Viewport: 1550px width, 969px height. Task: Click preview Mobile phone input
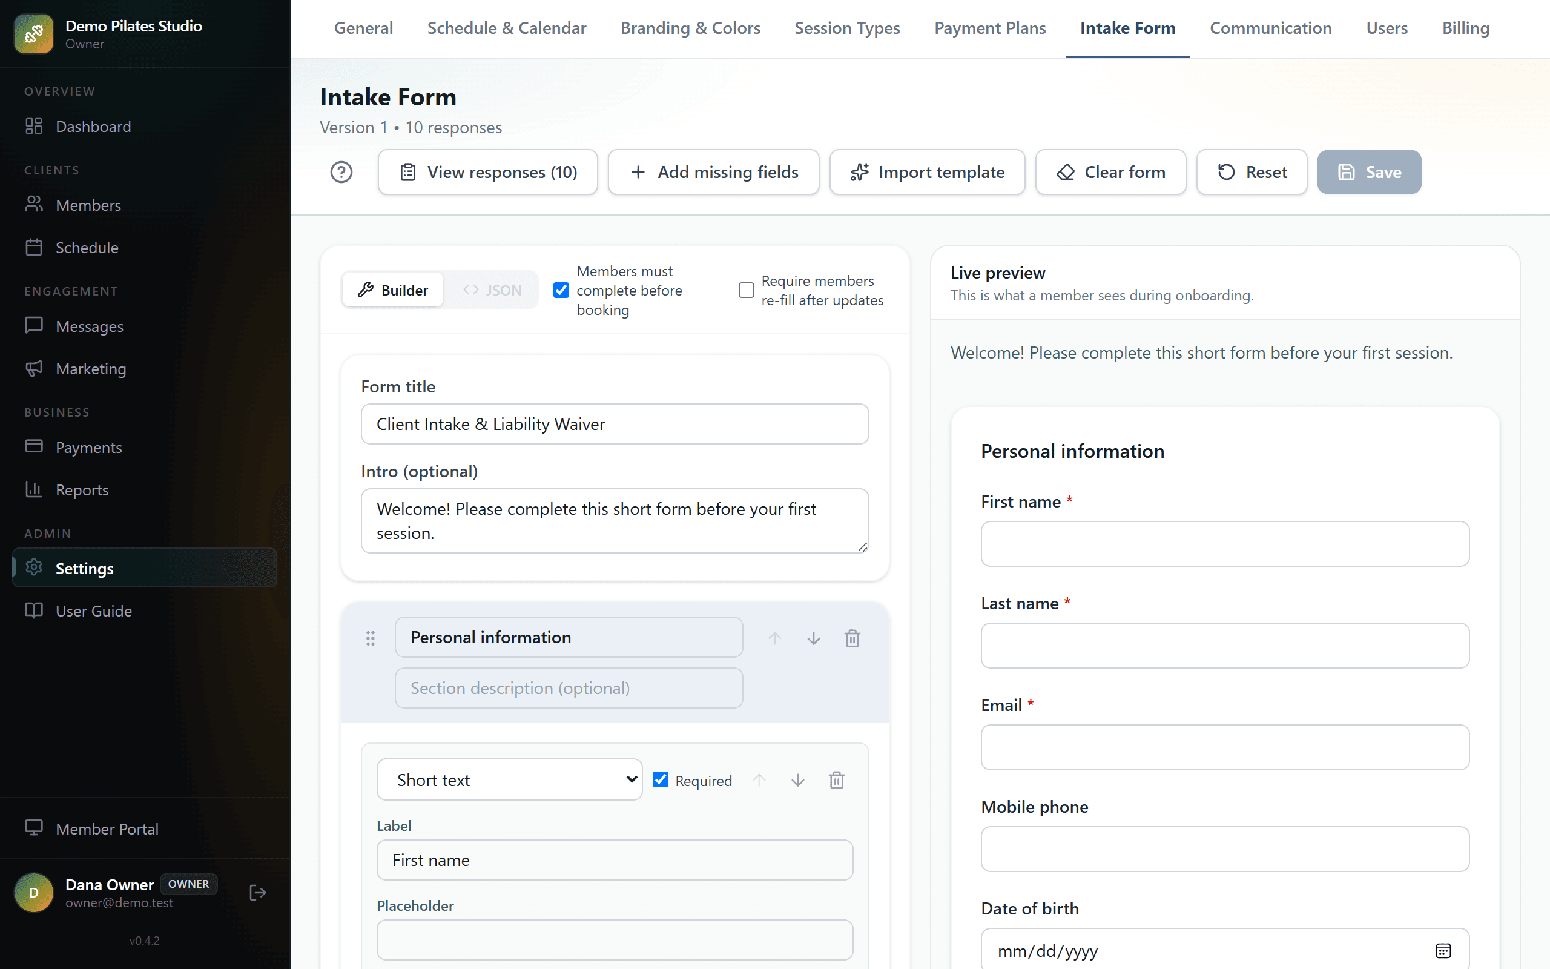tap(1225, 849)
